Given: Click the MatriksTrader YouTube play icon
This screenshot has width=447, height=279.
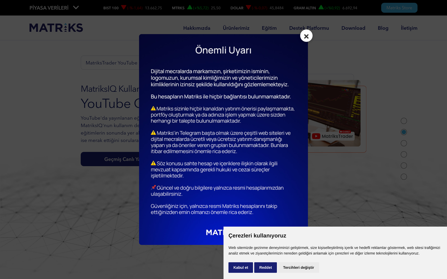Looking at the screenshot, I should (x=316, y=136).
